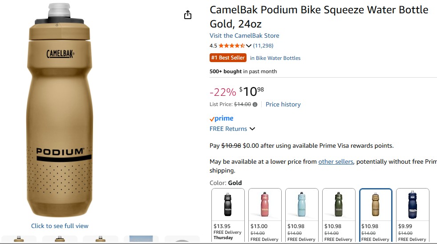Click the main gold bottle product image
The width and height of the screenshot is (437, 244).
click(x=60, y=111)
